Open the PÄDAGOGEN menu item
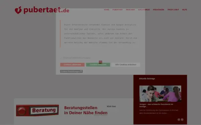 click(158, 10)
